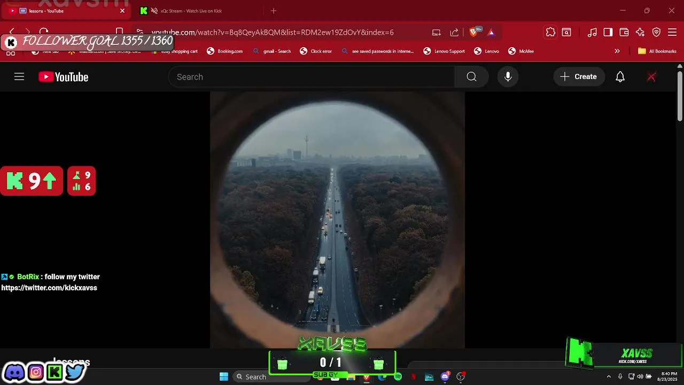Screen dimensions: 684x385
Task: Open the McAfee bookmark
Action: tap(521, 51)
